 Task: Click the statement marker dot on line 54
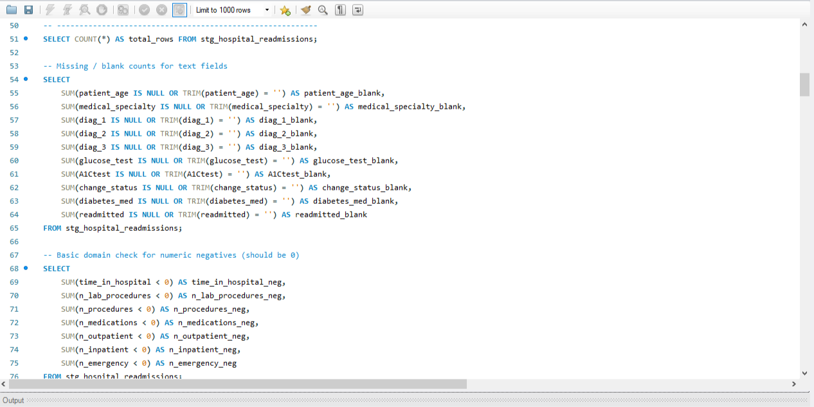coord(26,79)
